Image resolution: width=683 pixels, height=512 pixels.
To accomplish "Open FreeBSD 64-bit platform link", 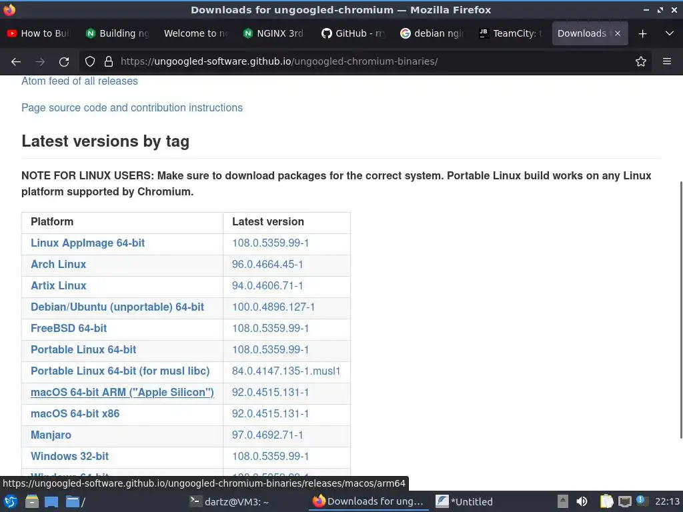I will click(69, 328).
